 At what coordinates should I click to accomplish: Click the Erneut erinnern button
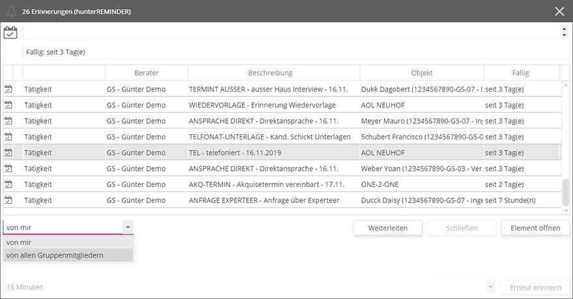coord(535,287)
